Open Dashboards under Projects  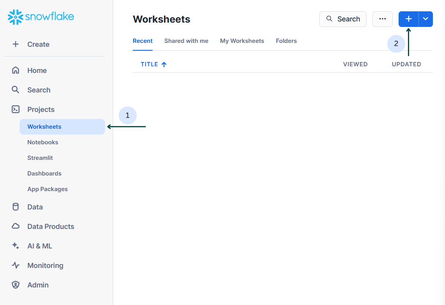[x=44, y=174]
